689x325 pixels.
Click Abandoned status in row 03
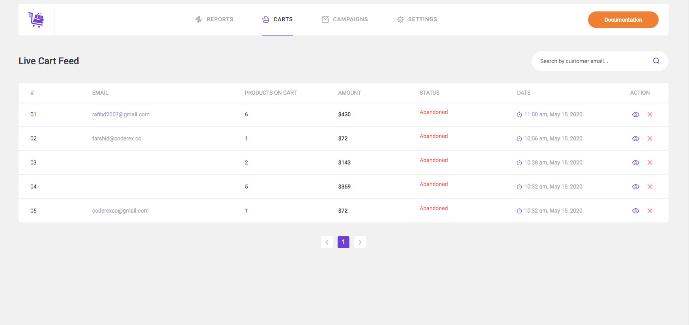coord(434,160)
